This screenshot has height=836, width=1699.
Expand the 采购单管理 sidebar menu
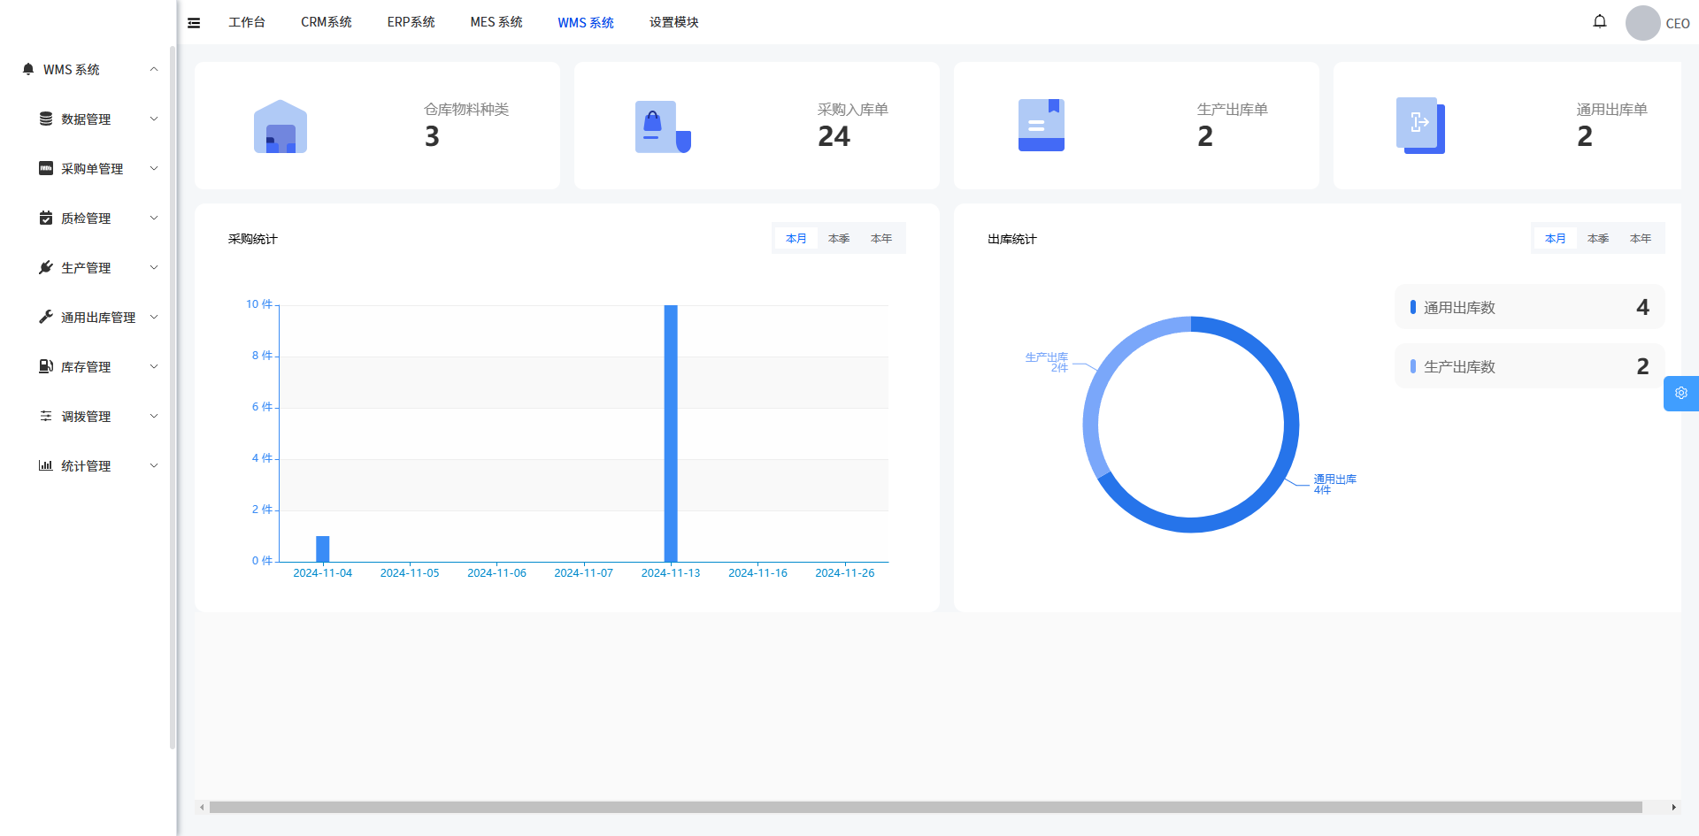[92, 169]
